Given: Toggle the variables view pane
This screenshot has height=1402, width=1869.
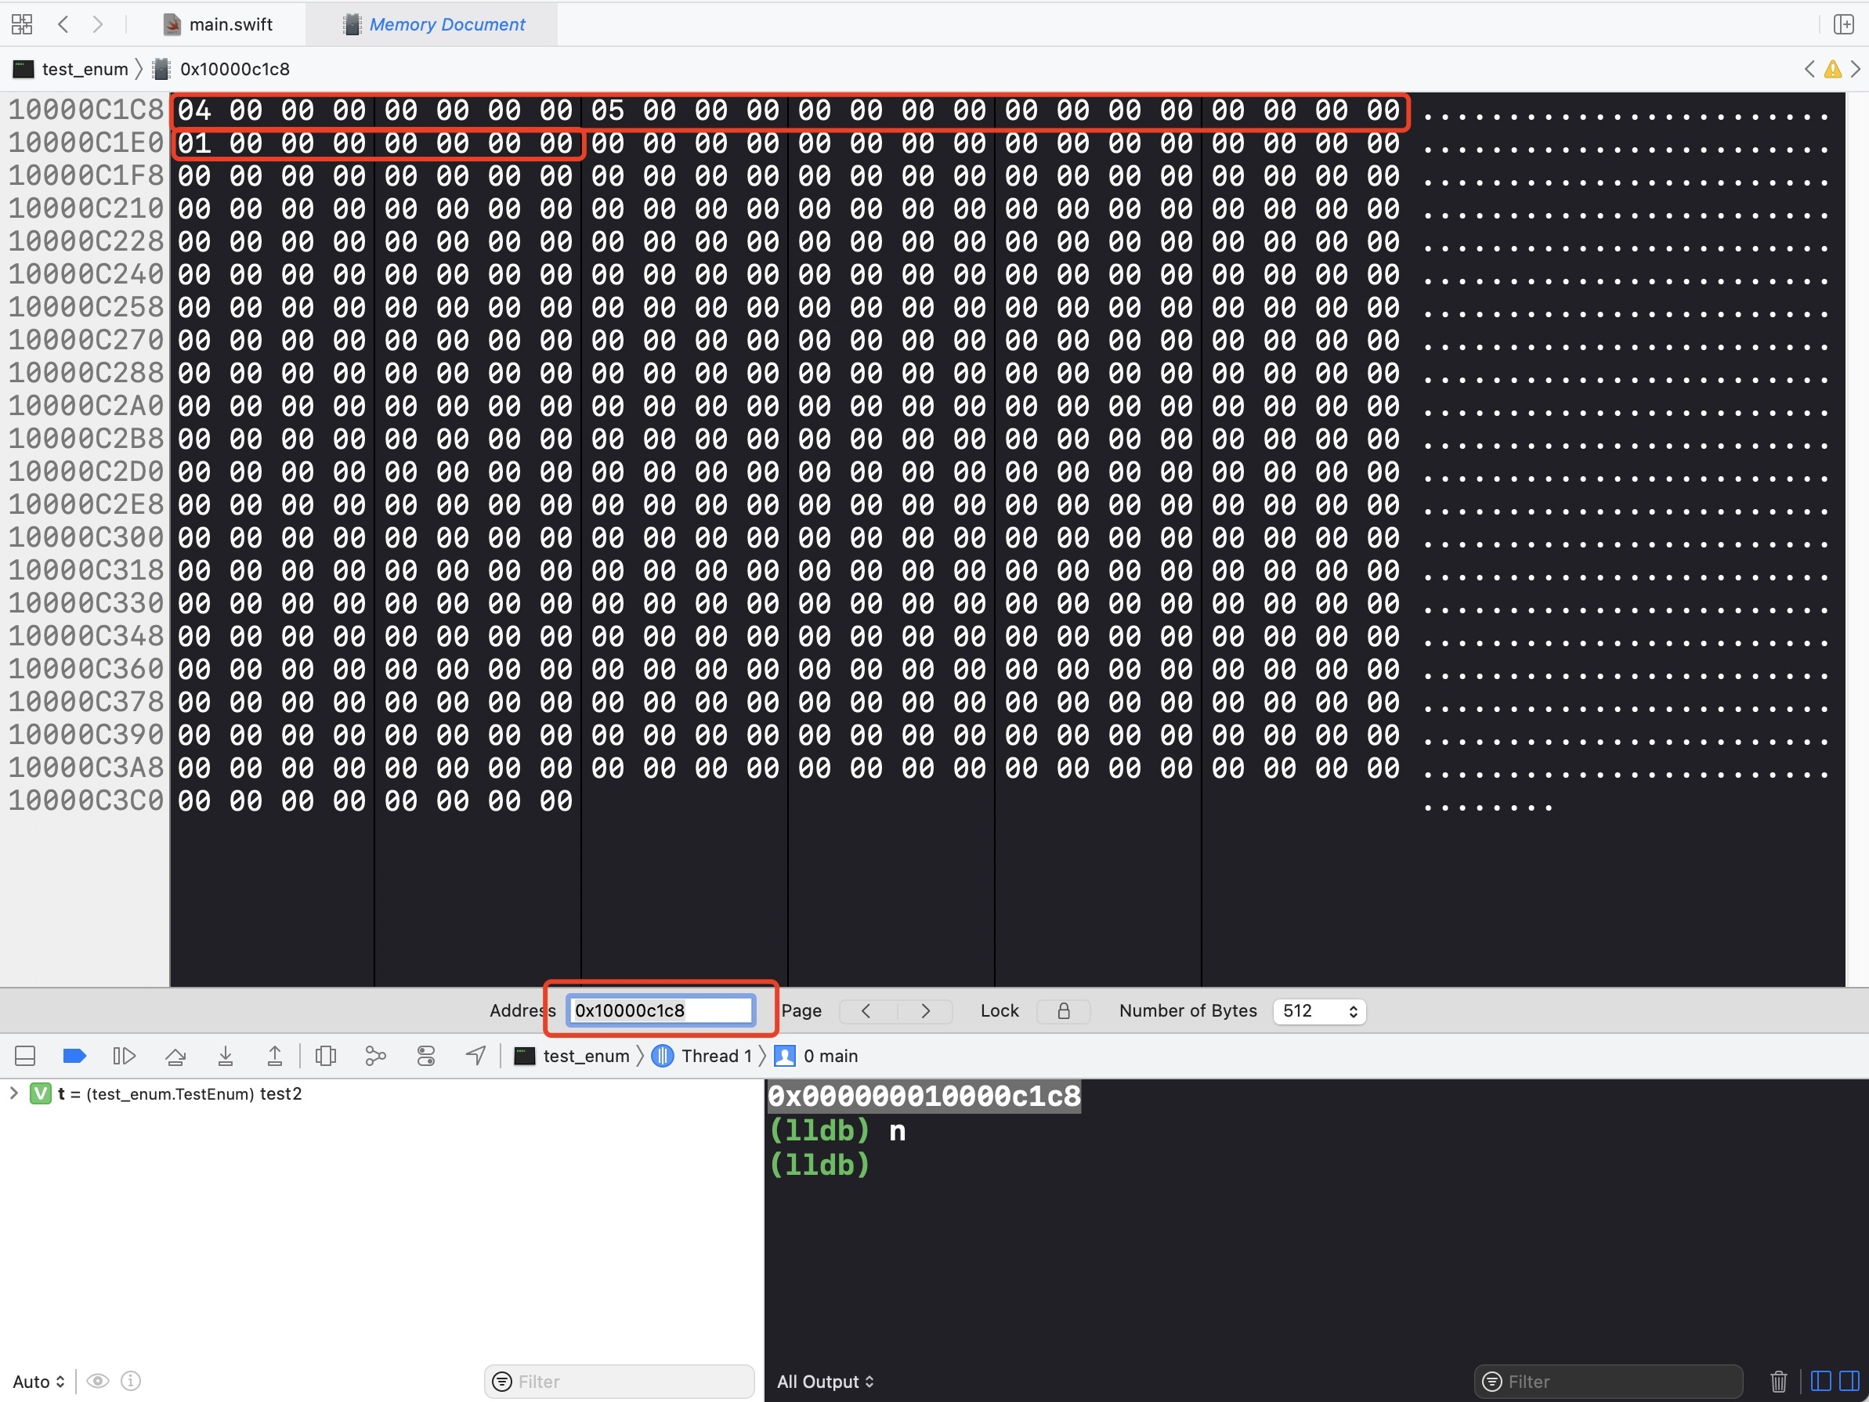Looking at the screenshot, I should click(1821, 1381).
